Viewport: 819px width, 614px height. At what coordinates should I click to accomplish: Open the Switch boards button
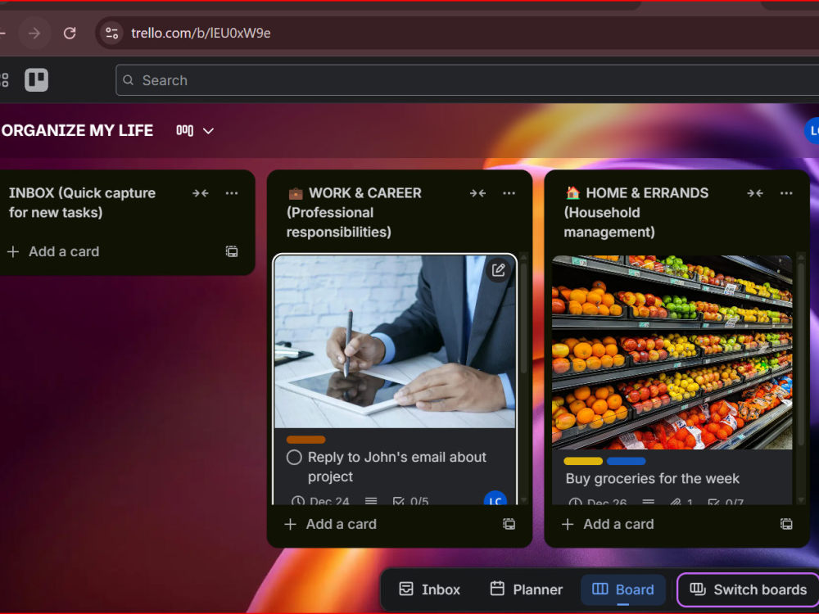749,590
